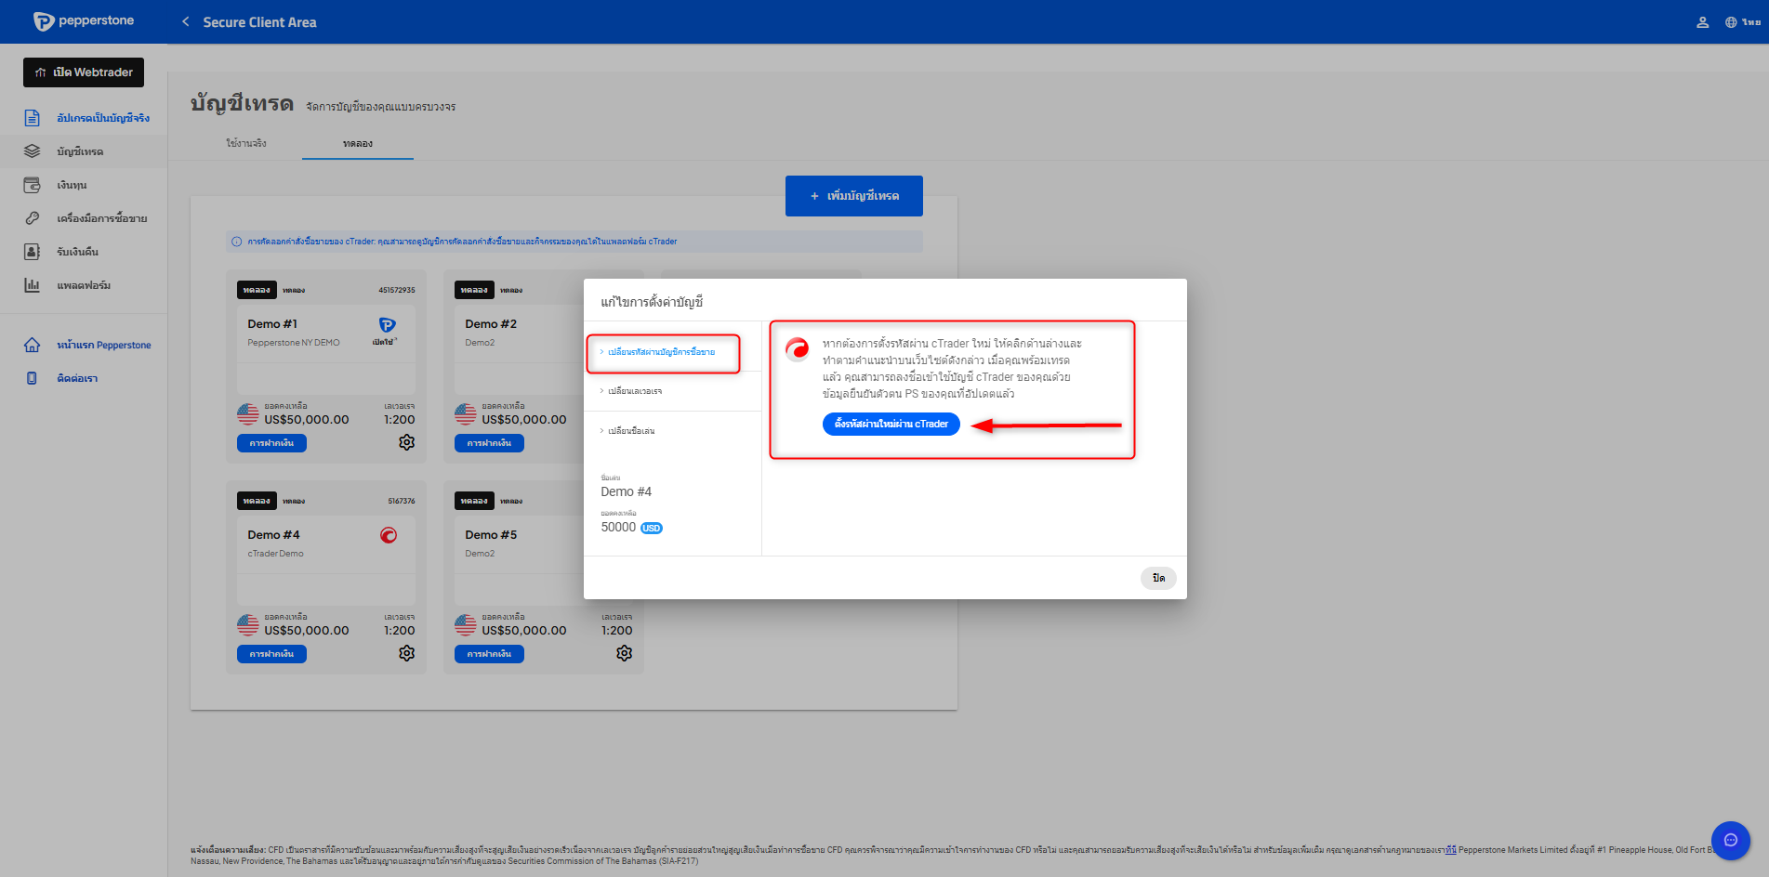Switch to the ใช้งานจริง tab

(246, 143)
